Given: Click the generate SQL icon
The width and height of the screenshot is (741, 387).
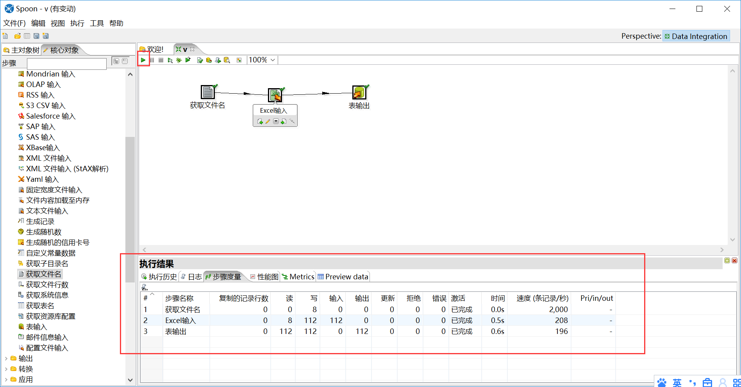Looking at the screenshot, I should pyautogui.click(x=218, y=60).
